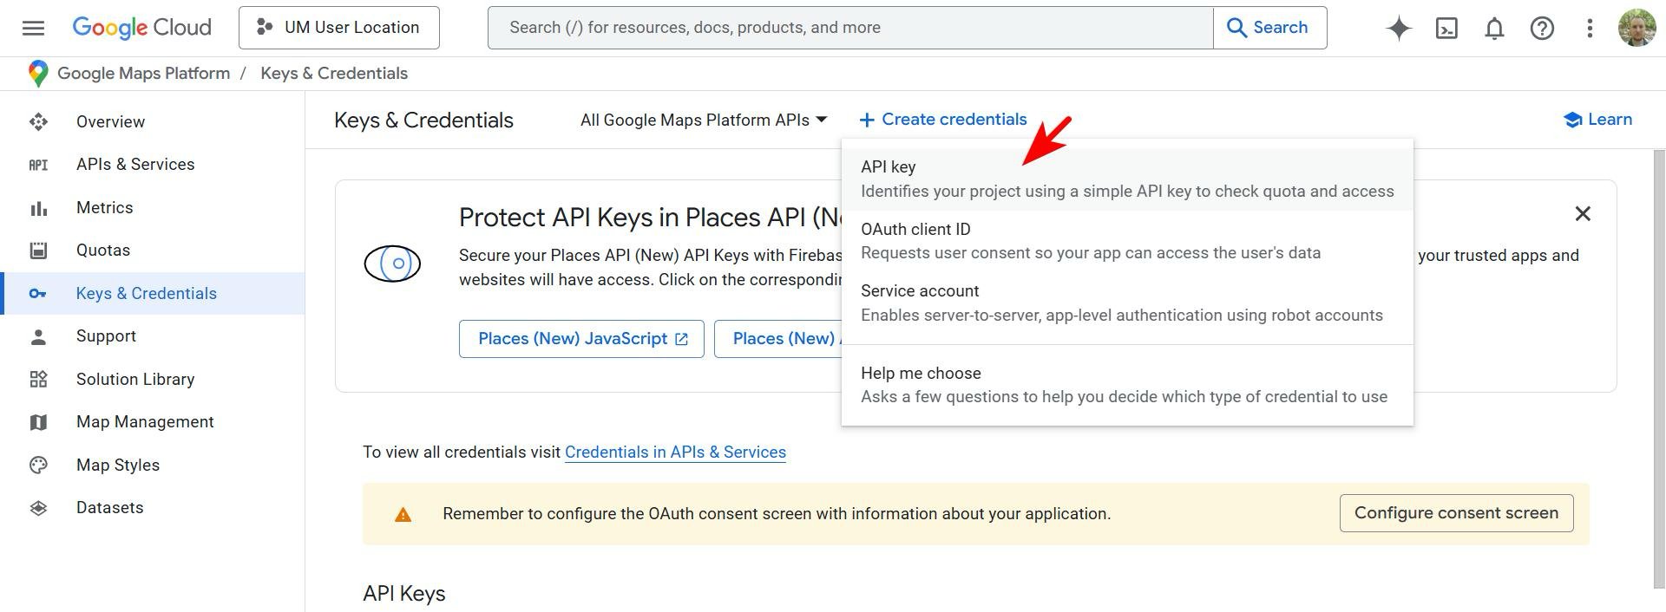Open the user account avatar

(1637, 28)
